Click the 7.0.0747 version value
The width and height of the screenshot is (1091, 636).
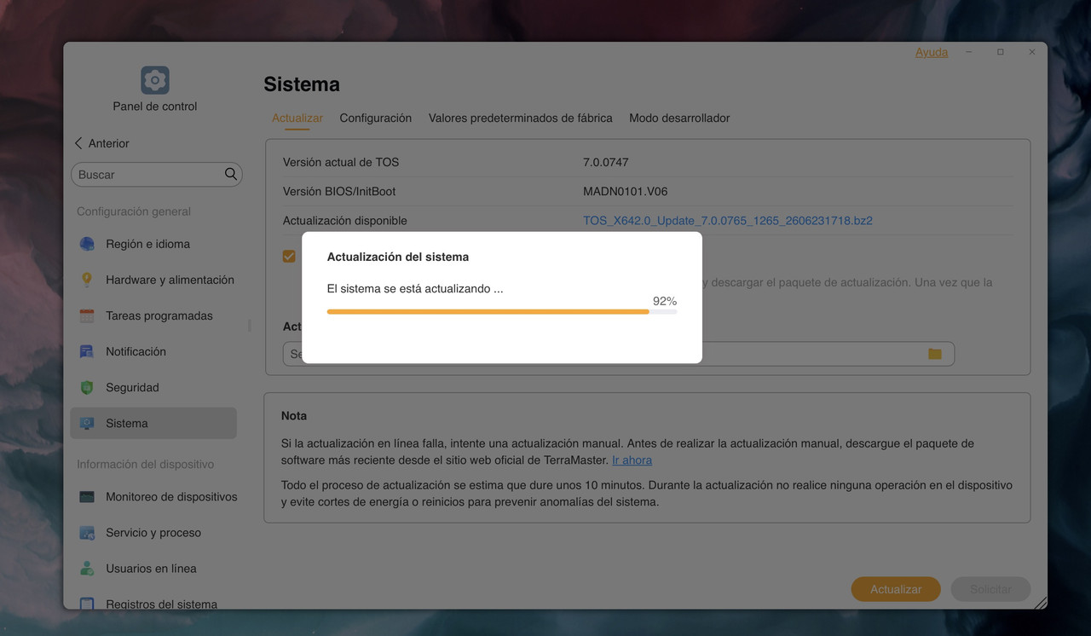tap(606, 162)
